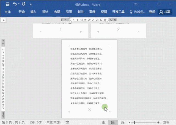This screenshot has width=176, height=125.
Task: Open Customize Quick Access Toolbar dropdown
Action: [31, 4]
